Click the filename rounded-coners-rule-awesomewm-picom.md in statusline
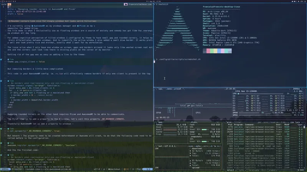 coord(48,169)
